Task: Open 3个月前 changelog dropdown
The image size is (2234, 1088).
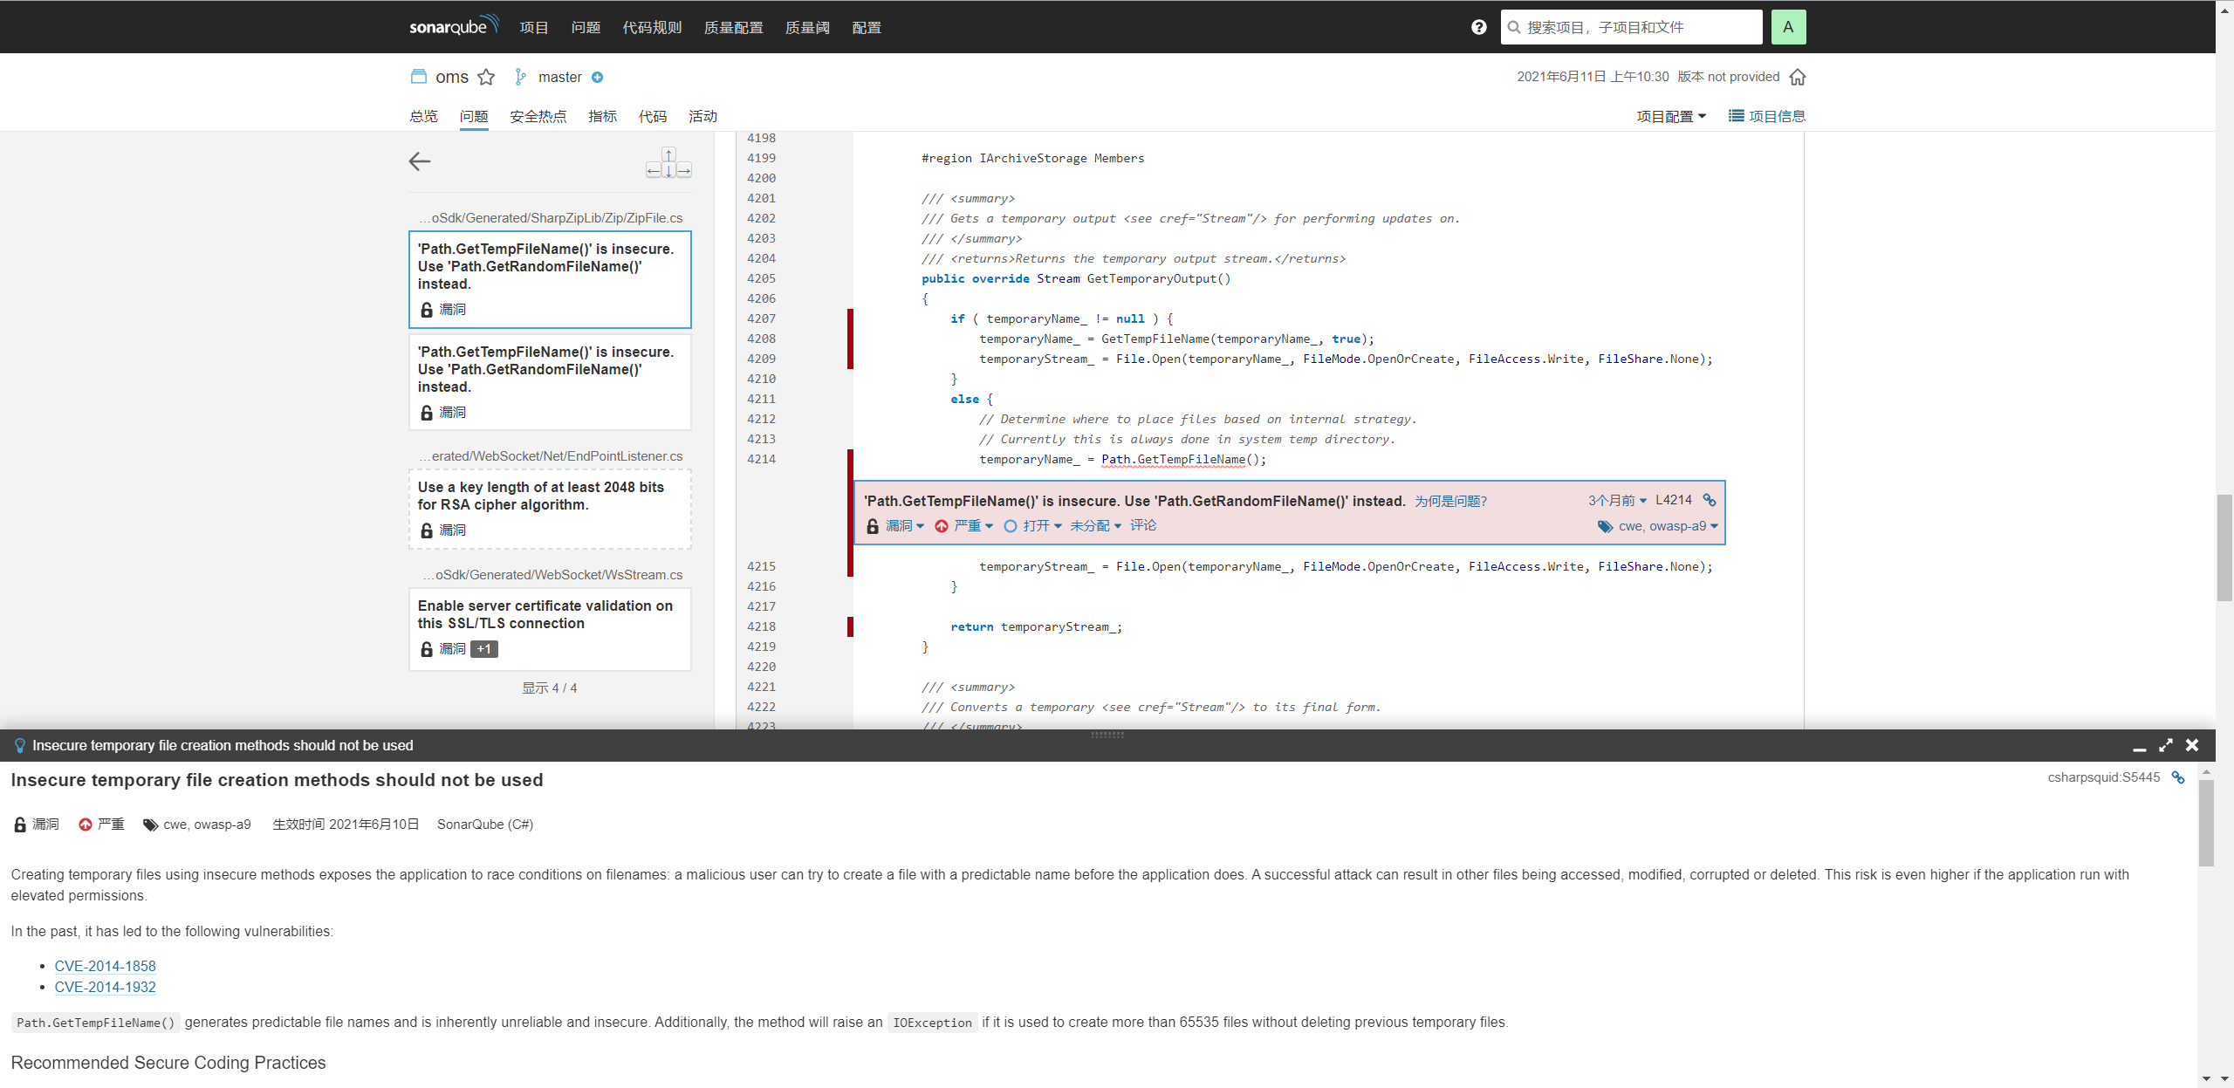Action: click(x=1617, y=500)
